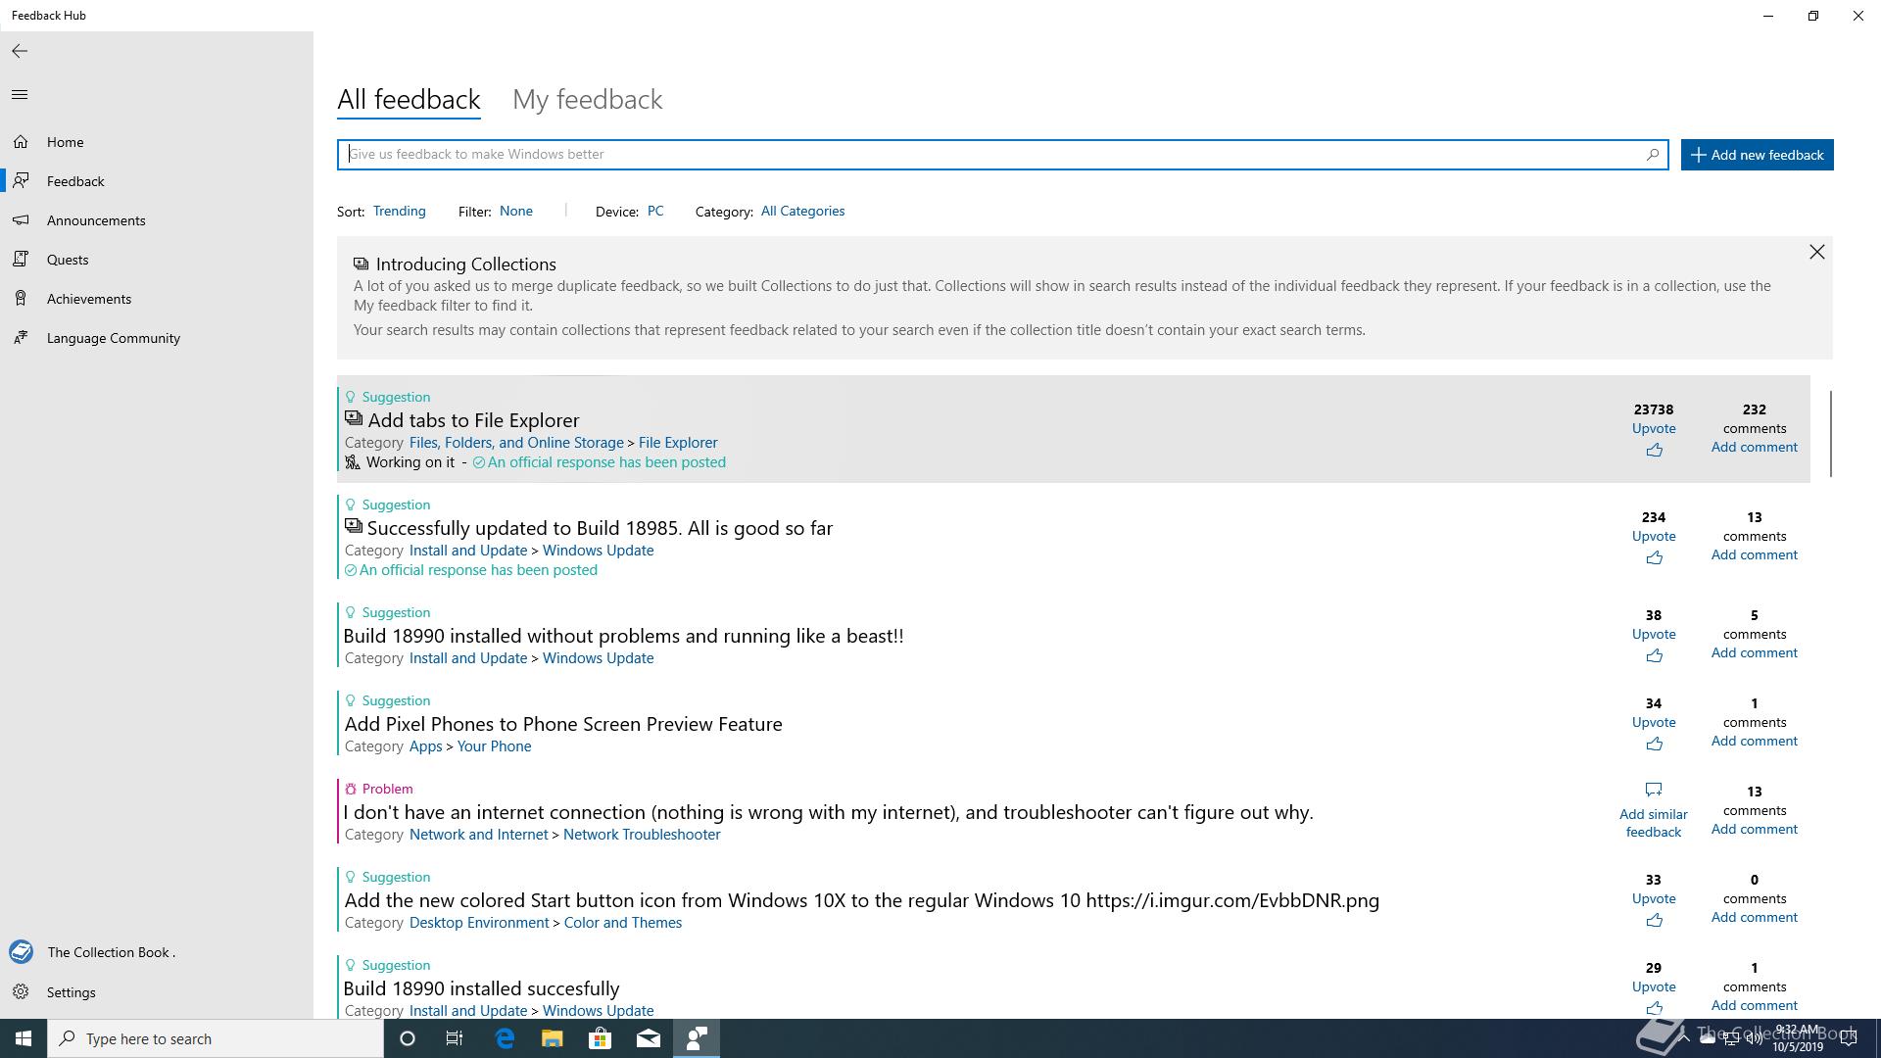Open Microsoft Store from the taskbar
Screen dimensions: 1881x1058
click(x=600, y=1038)
